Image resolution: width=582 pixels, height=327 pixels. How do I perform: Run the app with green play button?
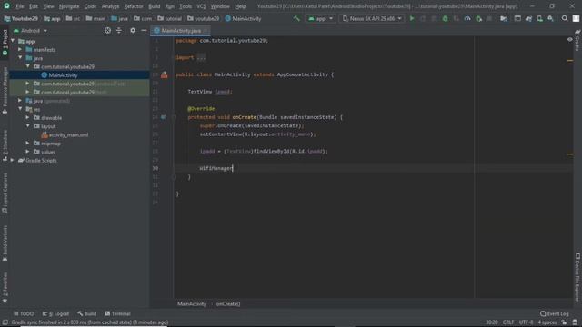[x=412, y=18]
